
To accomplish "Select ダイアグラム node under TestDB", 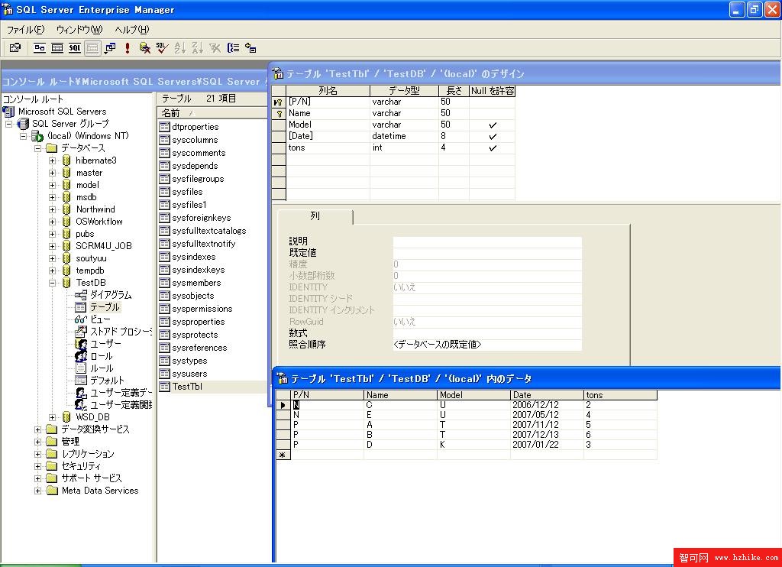I will [x=111, y=295].
